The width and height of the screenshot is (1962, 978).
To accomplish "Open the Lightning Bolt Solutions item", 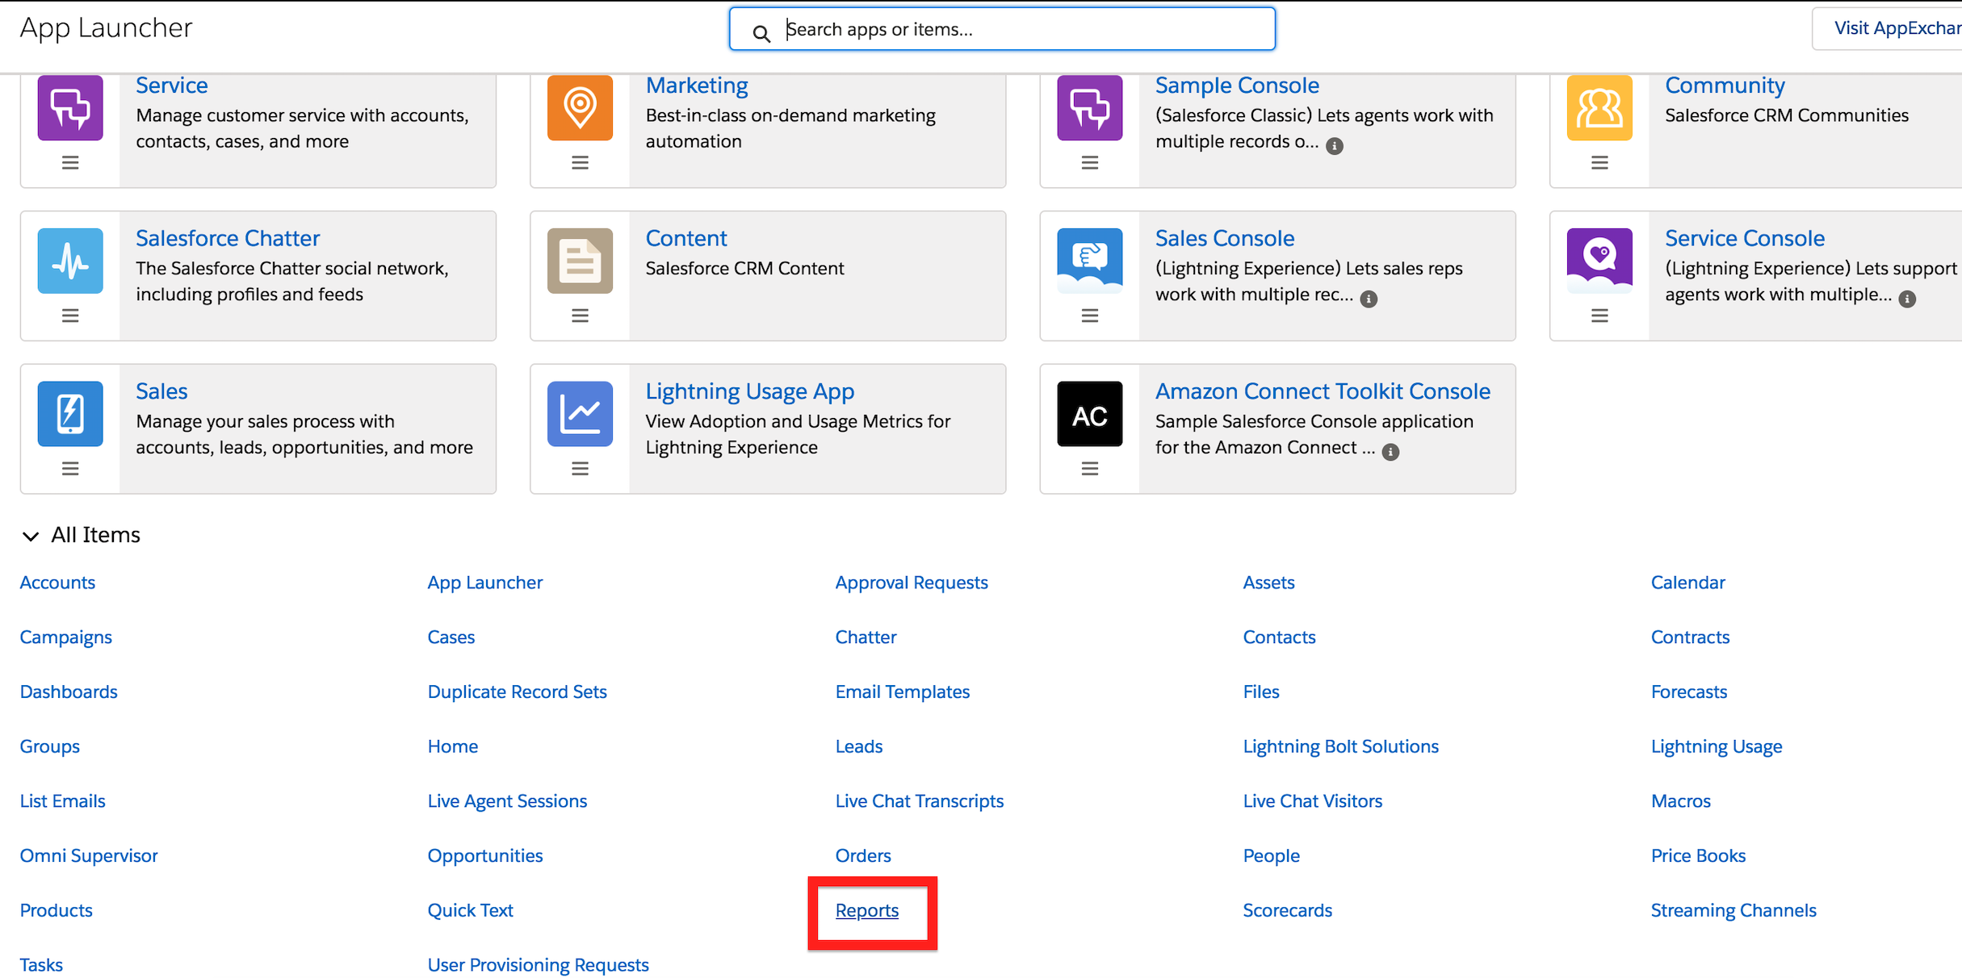I will point(1340,746).
